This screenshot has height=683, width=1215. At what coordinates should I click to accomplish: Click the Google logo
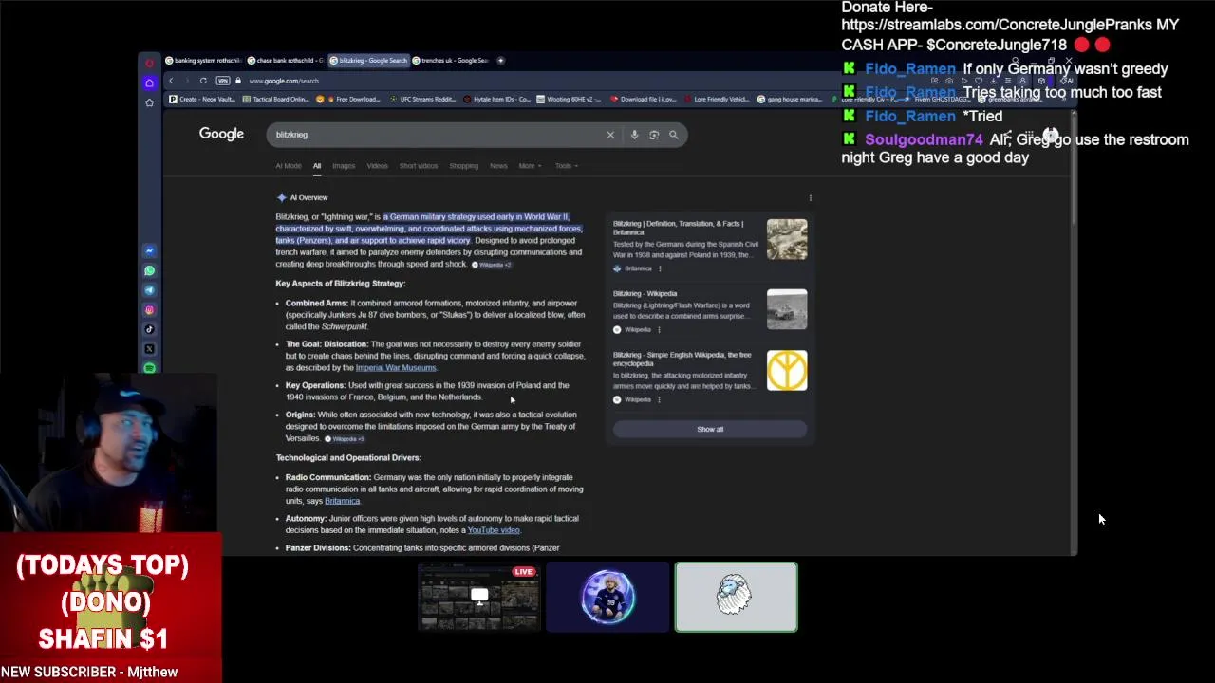pyautogui.click(x=221, y=134)
